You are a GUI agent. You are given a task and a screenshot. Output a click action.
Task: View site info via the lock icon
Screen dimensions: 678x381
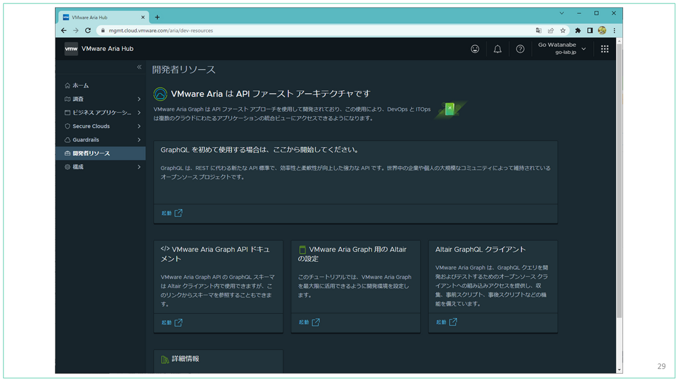point(103,30)
